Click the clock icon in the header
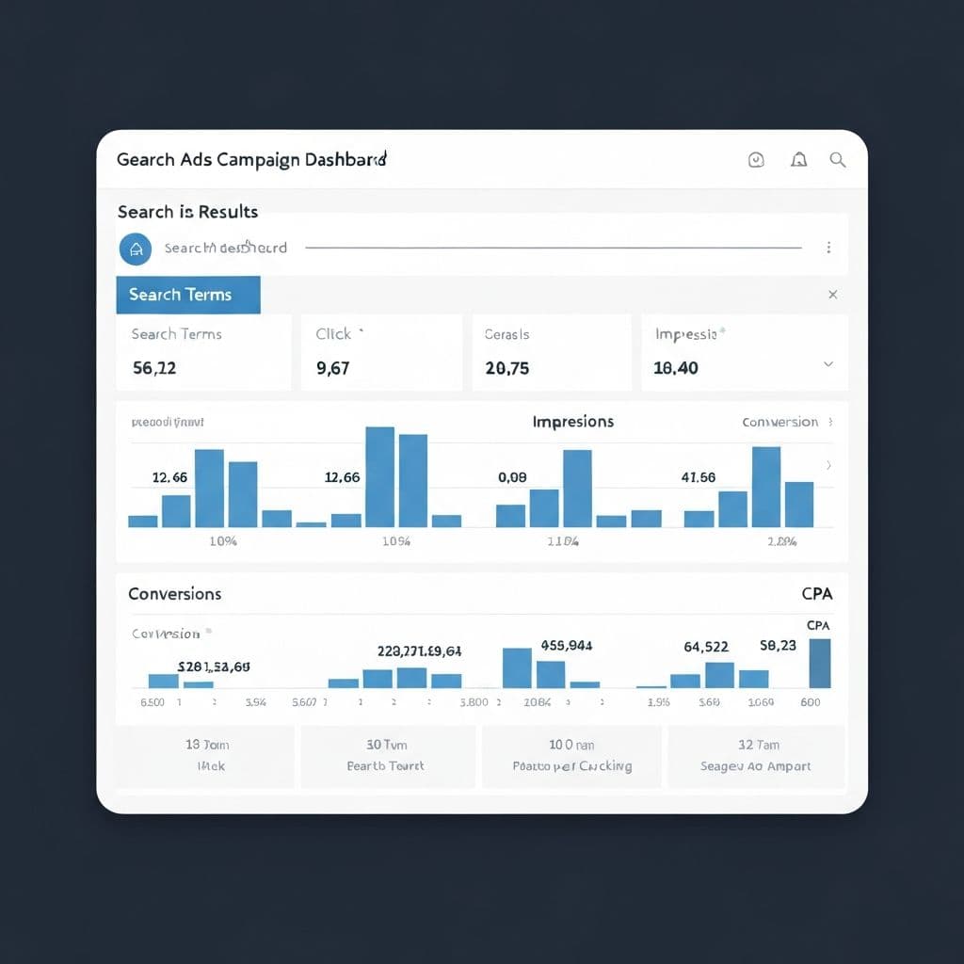This screenshot has width=964, height=964. point(755,160)
